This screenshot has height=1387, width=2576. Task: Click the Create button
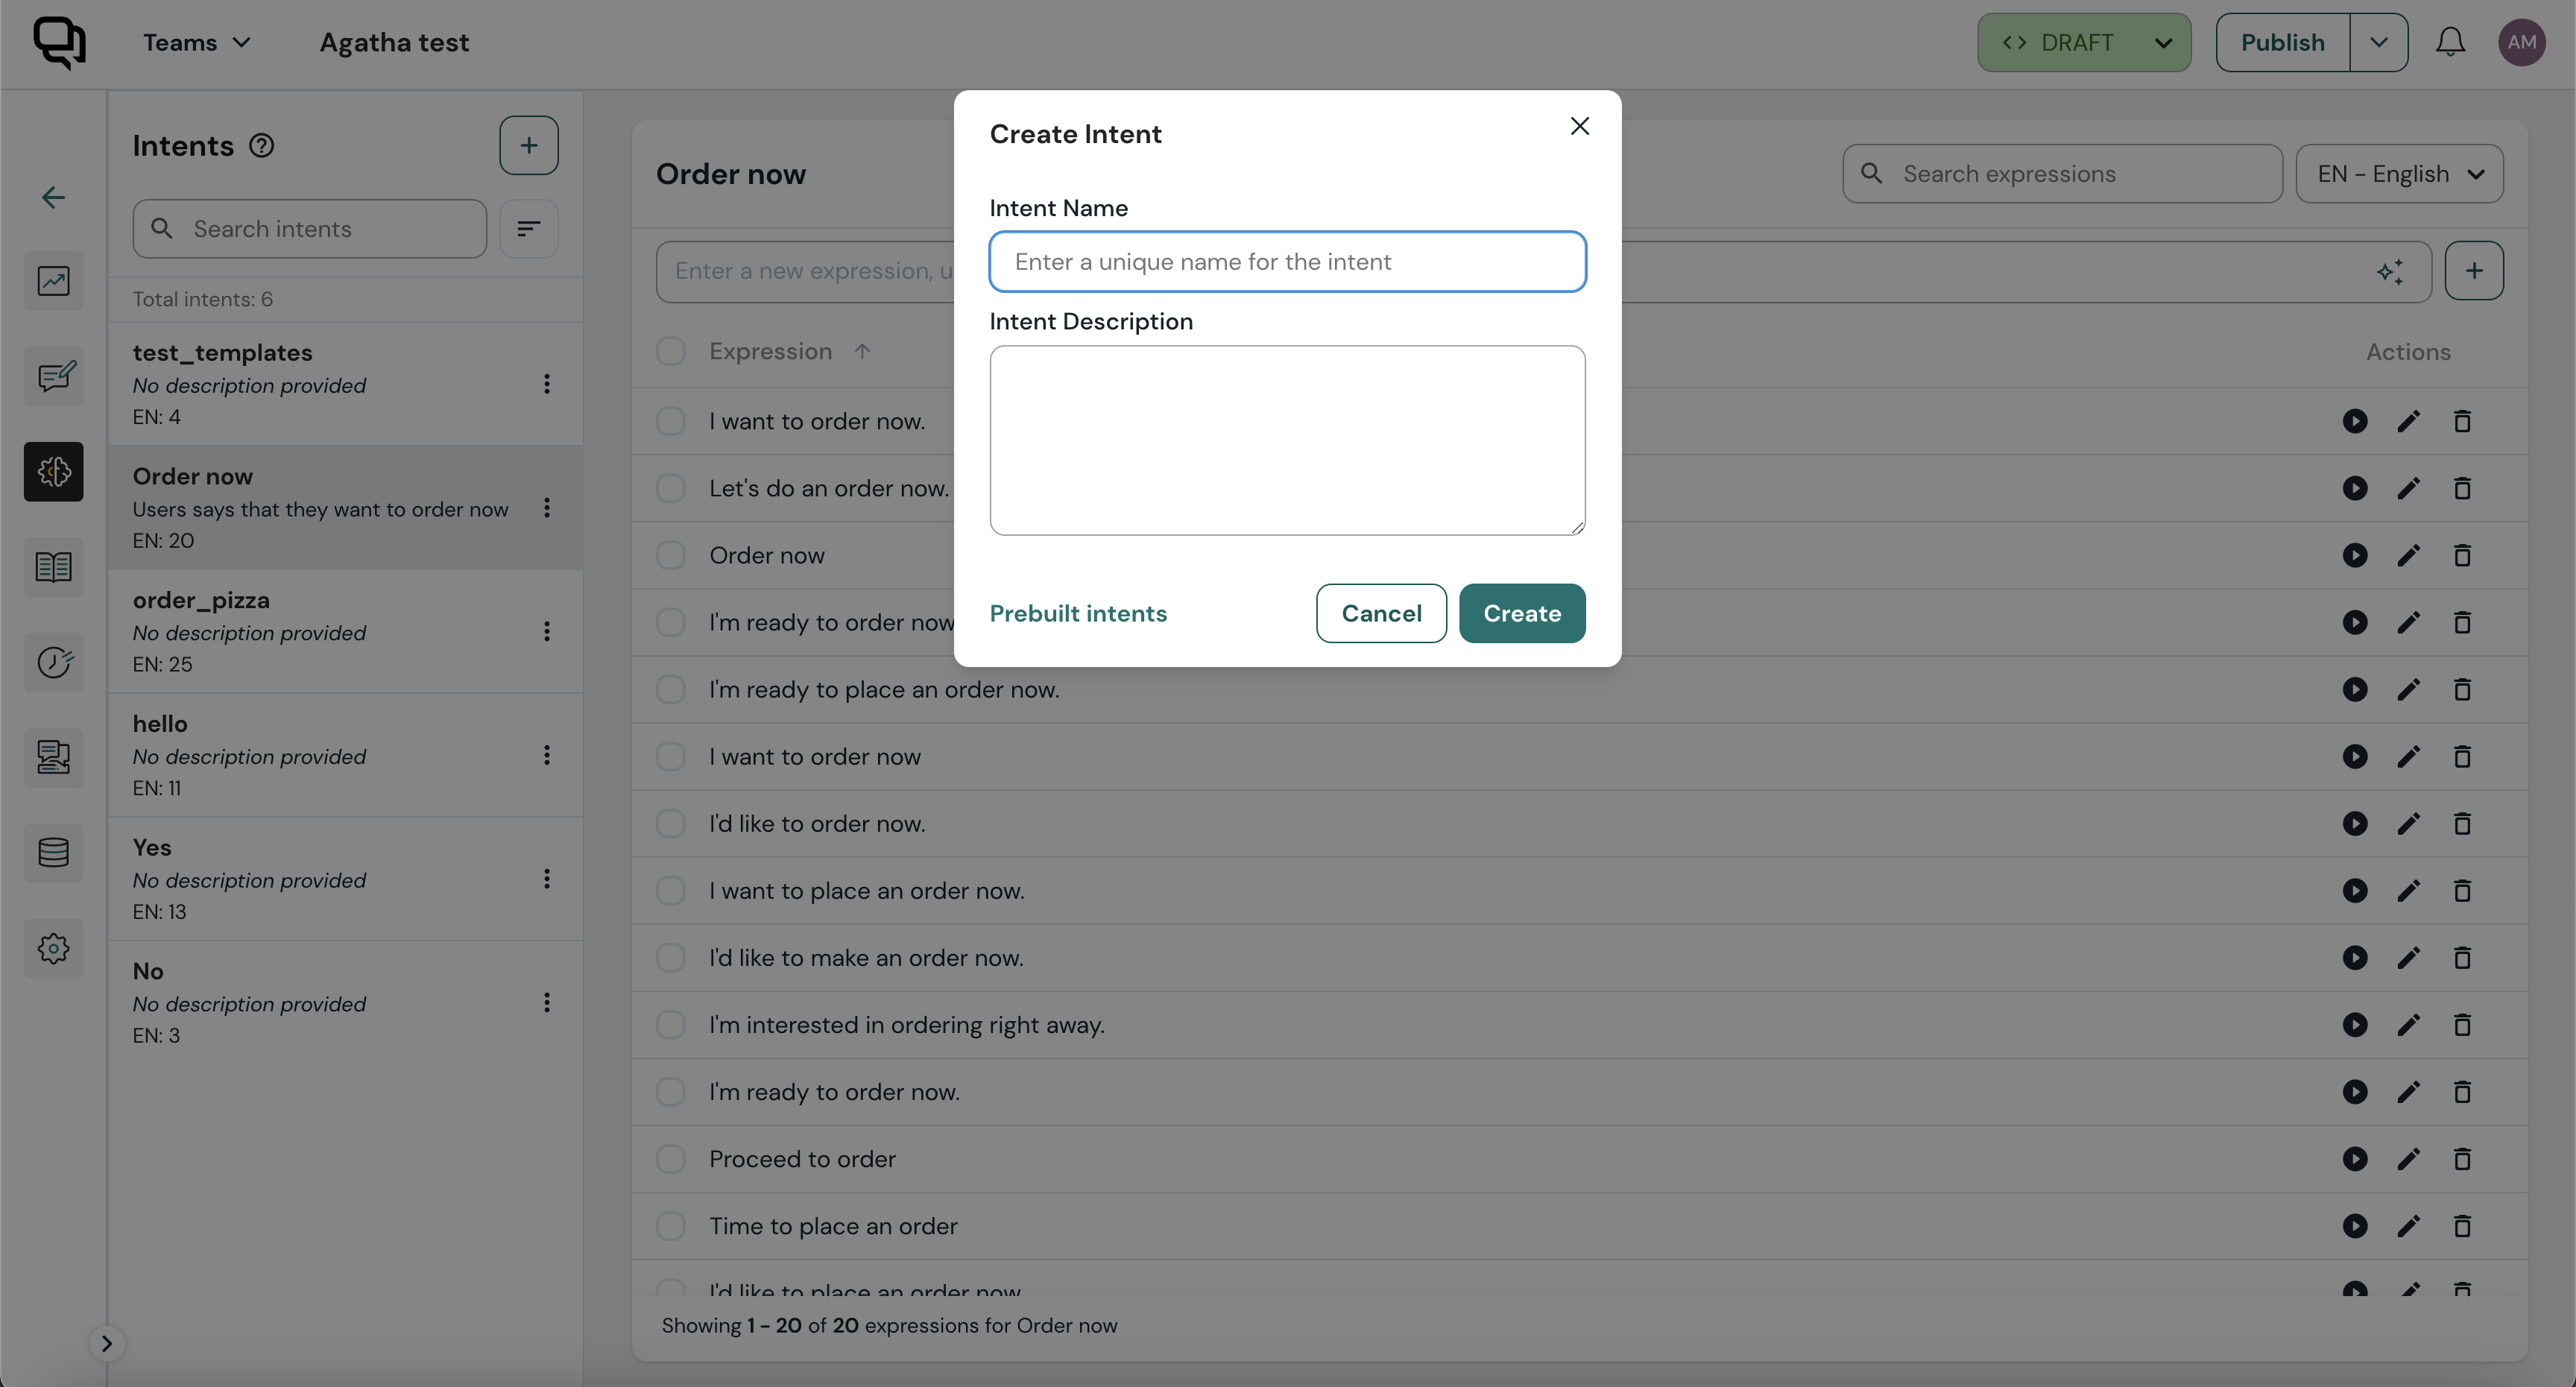click(x=1521, y=613)
